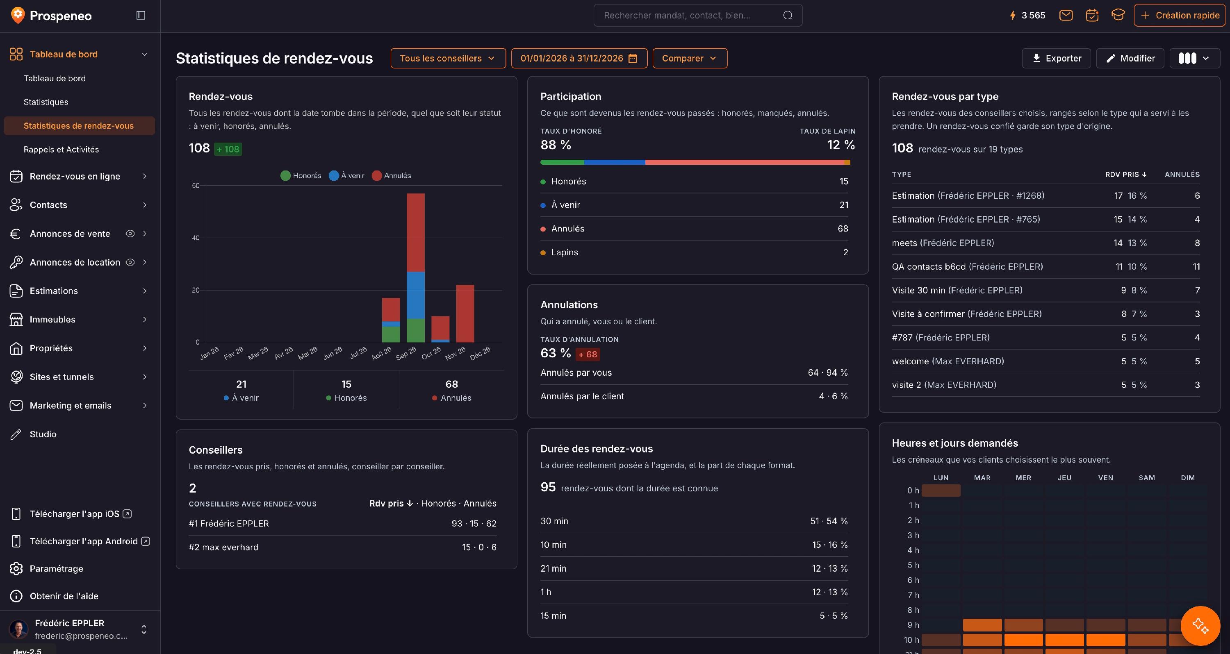Toggle the eye icon beside Annonces de location
This screenshot has height=654, width=1230.
click(130, 262)
